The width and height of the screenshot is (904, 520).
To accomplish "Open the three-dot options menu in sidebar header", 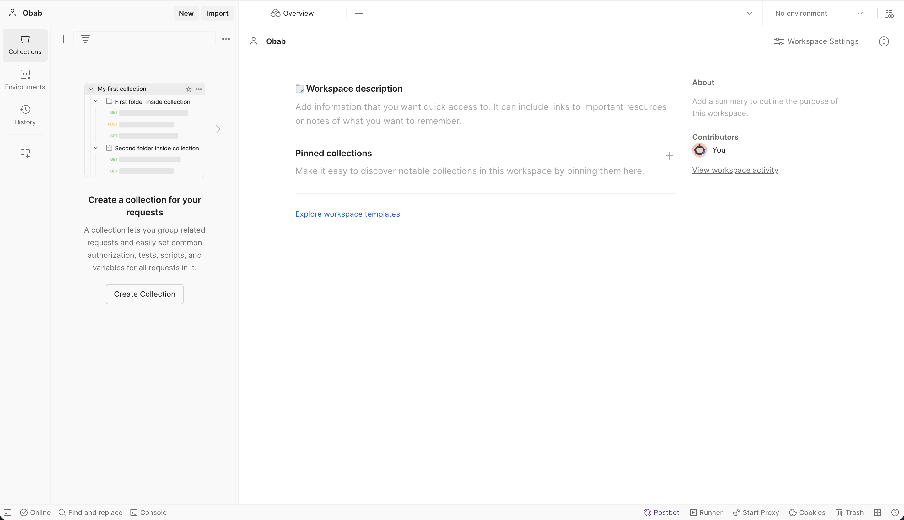I will (226, 39).
